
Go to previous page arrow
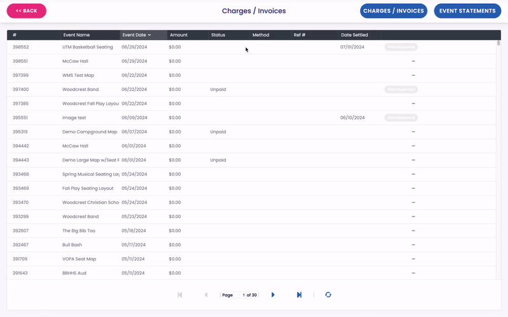pos(206,295)
